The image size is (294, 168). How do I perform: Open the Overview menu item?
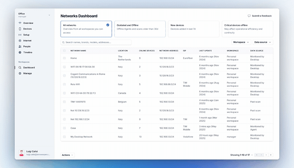(28, 23)
